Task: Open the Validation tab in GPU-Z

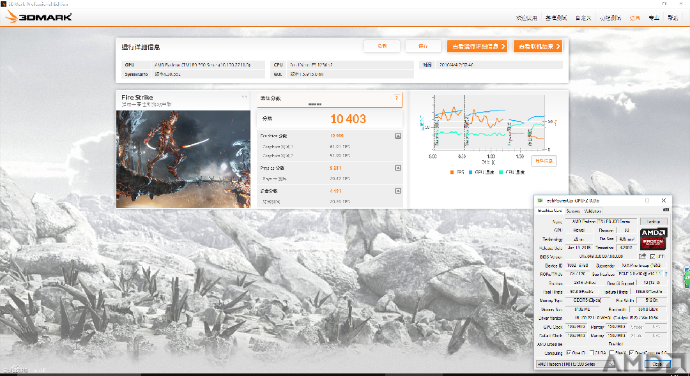Action: coord(592,211)
